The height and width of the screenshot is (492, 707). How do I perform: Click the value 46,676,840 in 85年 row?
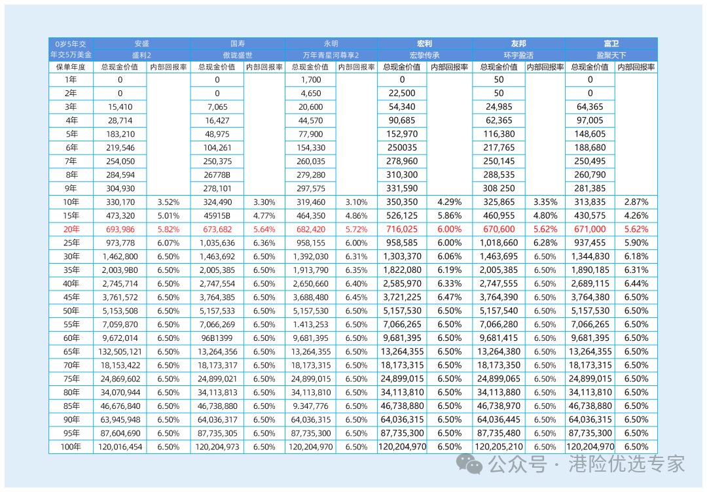[x=120, y=406]
